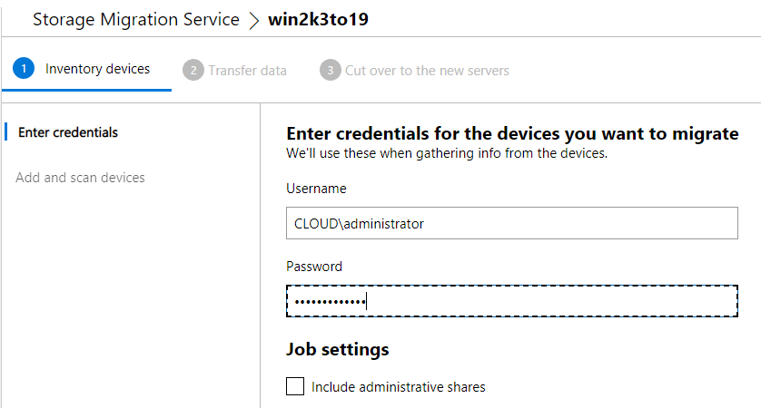The width and height of the screenshot is (761, 408).
Task: Click the win2k3to19 job name breadcrumb
Action: (x=318, y=20)
